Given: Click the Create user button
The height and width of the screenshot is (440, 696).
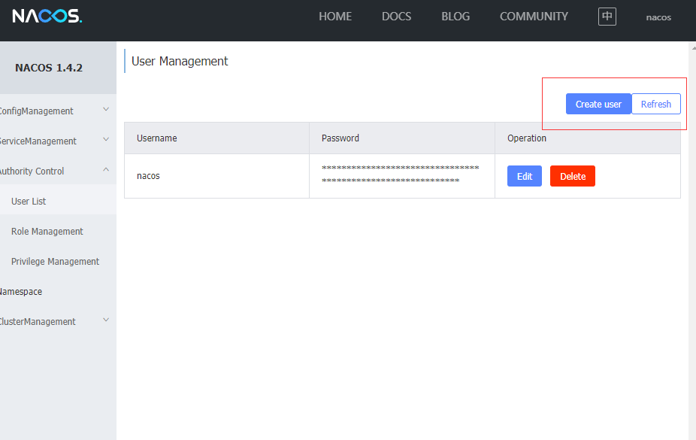Looking at the screenshot, I should [598, 104].
